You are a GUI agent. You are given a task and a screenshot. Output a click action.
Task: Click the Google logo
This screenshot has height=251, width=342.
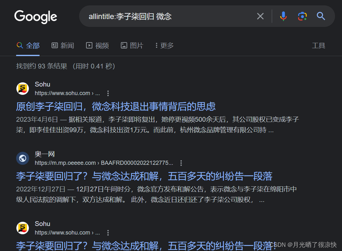point(35,17)
